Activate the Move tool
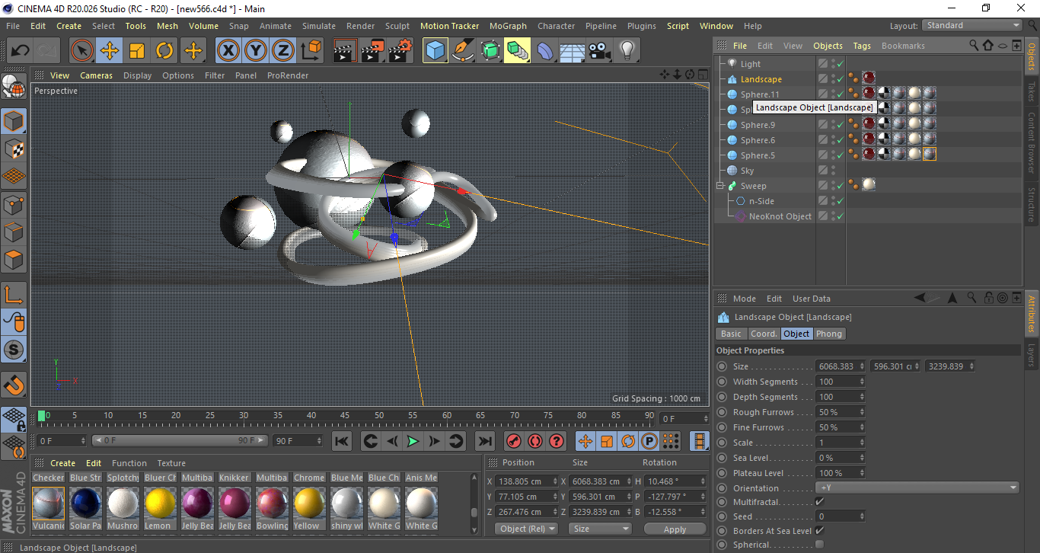The image size is (1040, 553). 110,51
